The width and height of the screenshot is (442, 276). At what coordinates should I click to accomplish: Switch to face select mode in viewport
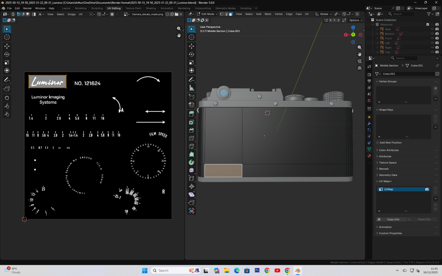tap(231, 14)
